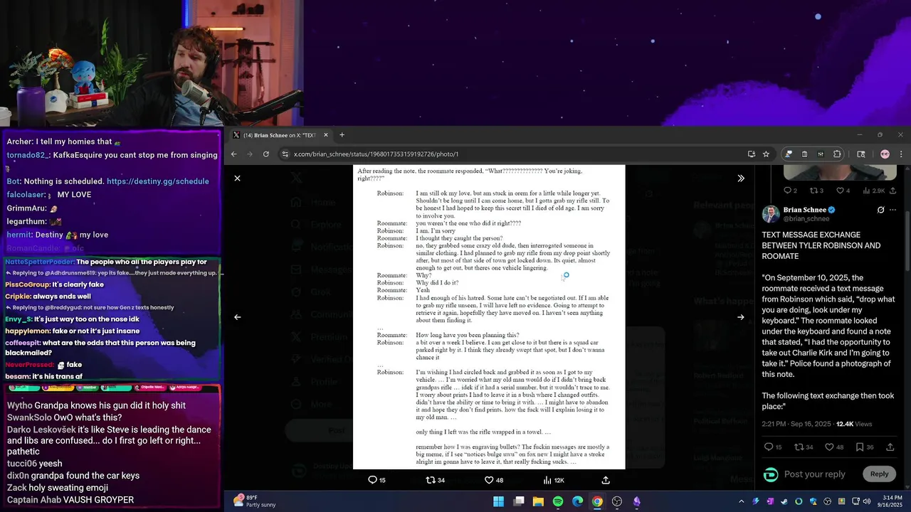Viewport: 911px width, 512px height.
Task: Go to the previous photo with the left arrow
Action: click(x=238, y=317)
